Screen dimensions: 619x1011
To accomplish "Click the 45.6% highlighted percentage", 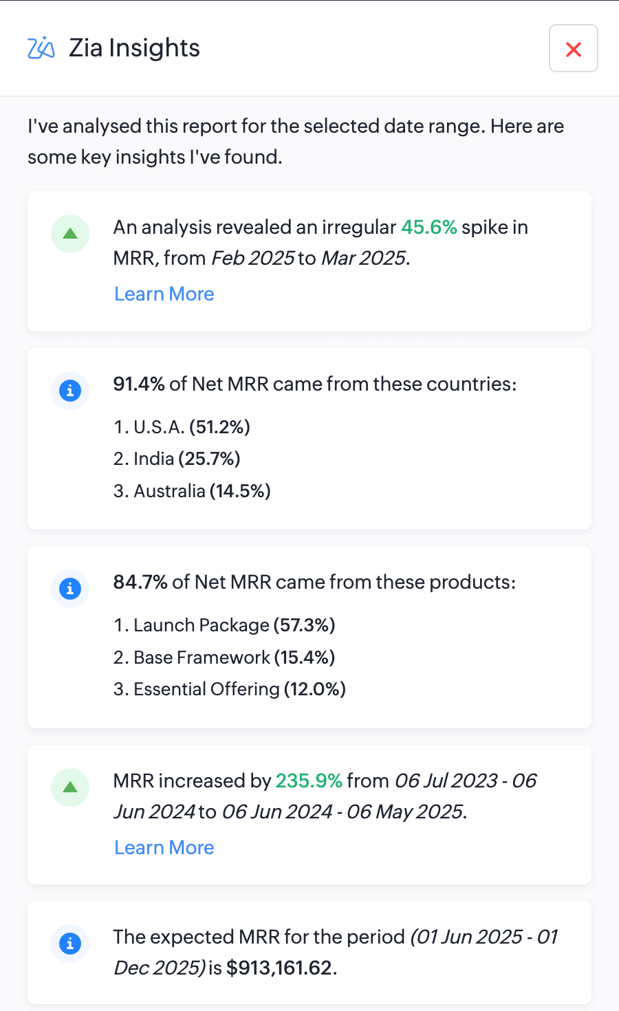I will [x=429, y=227].
